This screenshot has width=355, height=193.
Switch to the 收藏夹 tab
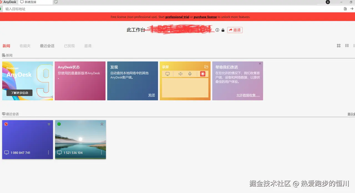pyautogui.click(x=25, y=46)
